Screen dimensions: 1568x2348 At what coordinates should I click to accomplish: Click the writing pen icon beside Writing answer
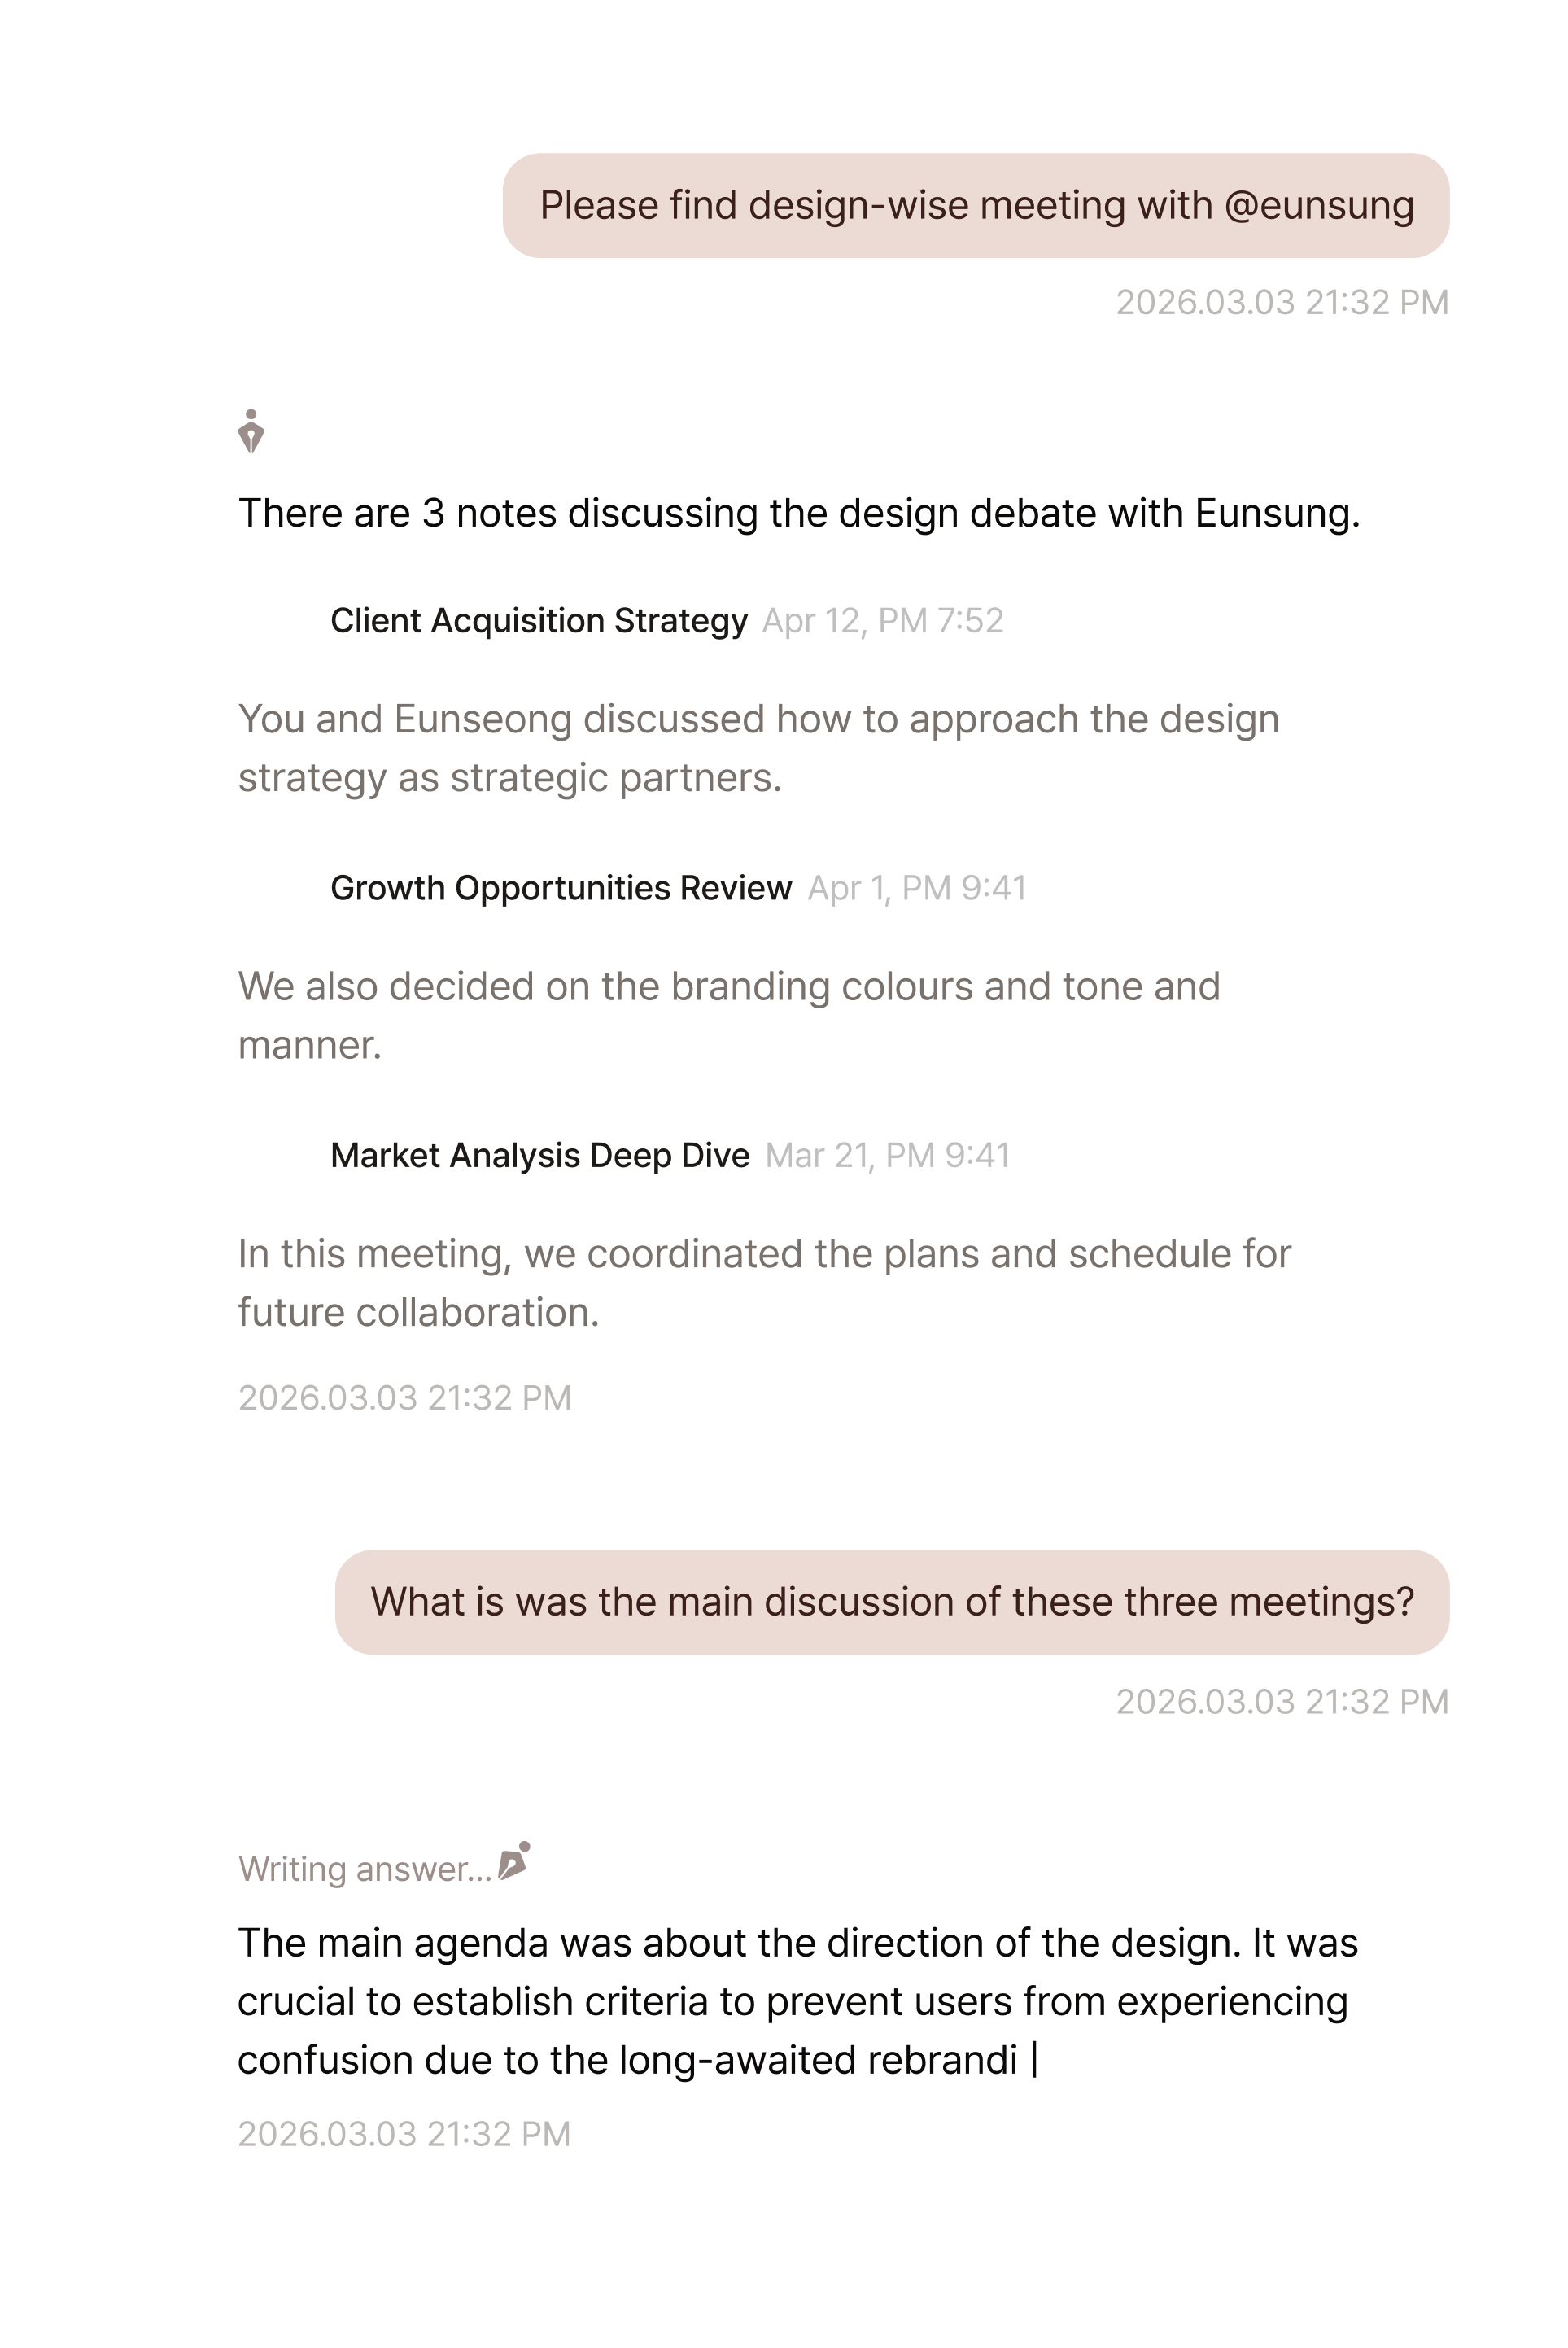[514, 1861]
